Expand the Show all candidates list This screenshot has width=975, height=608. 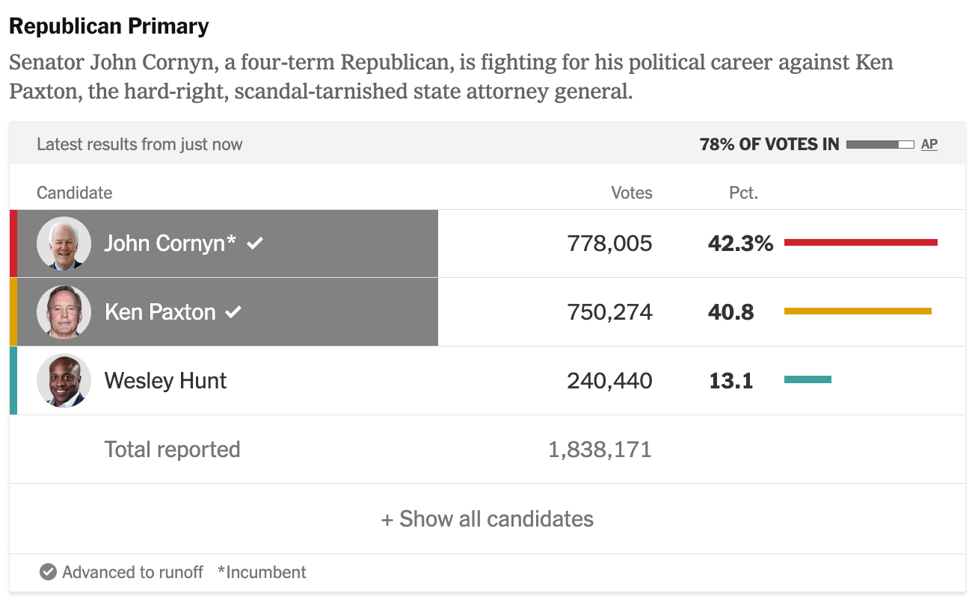(x=487, y=519)
